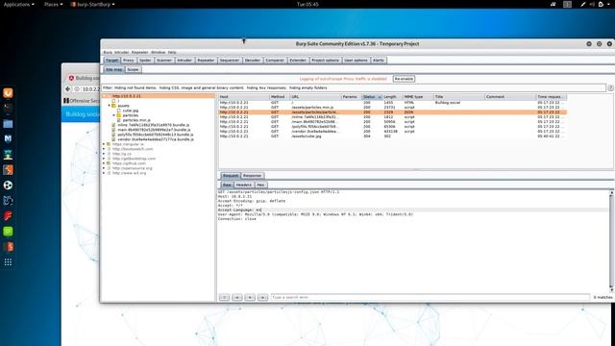Open Firefox from the dock
The image size is (615, 346).
click(8, 93)
